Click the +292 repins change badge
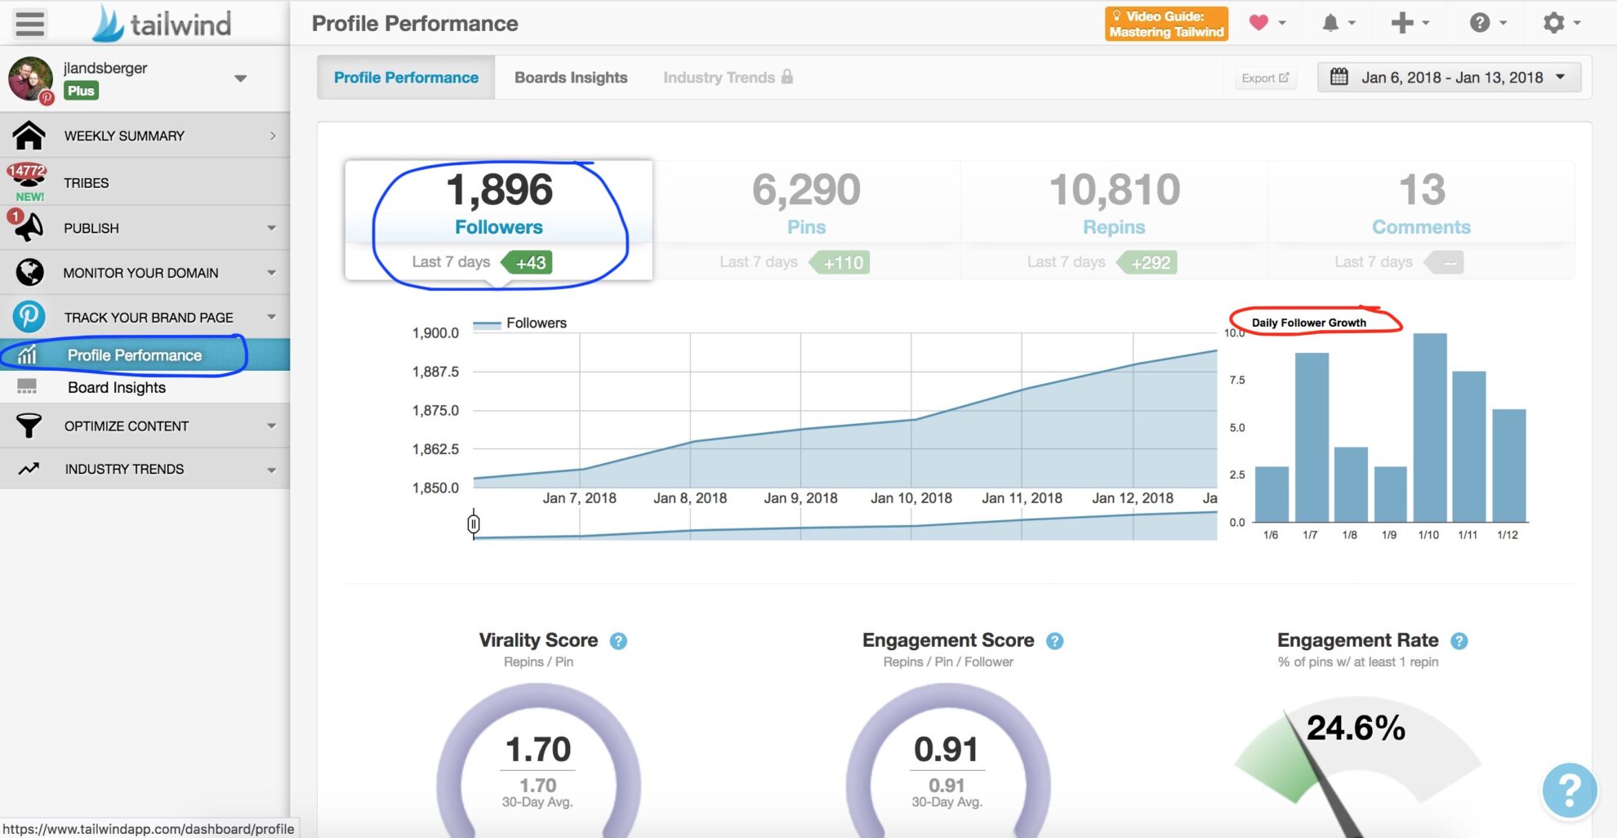The width and height of the screenshot is (1617, 838). point(1147,262)
